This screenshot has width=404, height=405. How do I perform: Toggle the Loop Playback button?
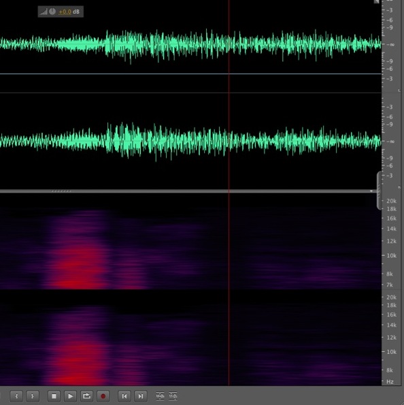[x=86, y=396]
